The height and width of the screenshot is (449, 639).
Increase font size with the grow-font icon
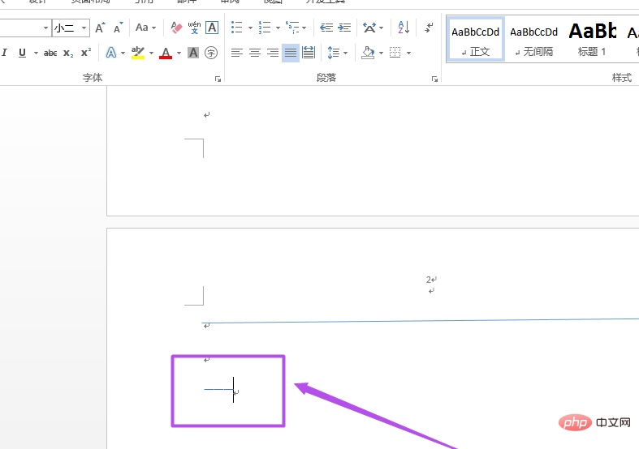pyautogui.click(x=100, y=28)
